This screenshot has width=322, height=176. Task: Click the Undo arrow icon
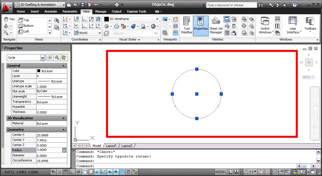pos(96,5)
